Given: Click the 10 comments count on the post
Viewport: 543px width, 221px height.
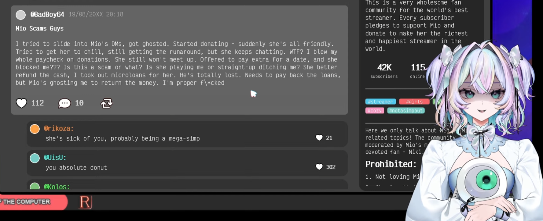Looking at the screenshot, I should pos(79,103).
